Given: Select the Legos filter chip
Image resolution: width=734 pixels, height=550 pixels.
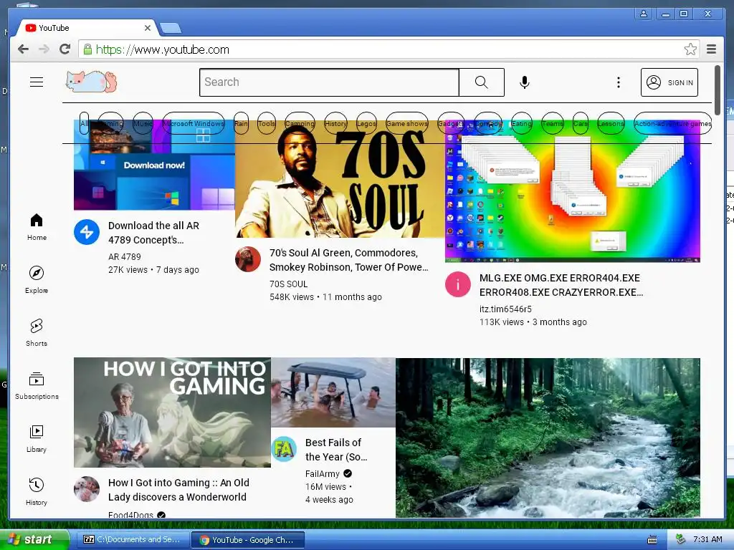Looking at the screenshot, I should (x=366, y=123).
